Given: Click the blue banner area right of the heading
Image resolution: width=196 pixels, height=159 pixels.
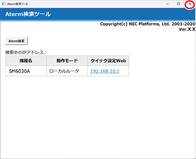Looking at the screenshot, I should (123, 14).
